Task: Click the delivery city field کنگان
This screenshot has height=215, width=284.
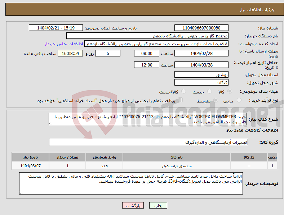Action: pos(201,82)
